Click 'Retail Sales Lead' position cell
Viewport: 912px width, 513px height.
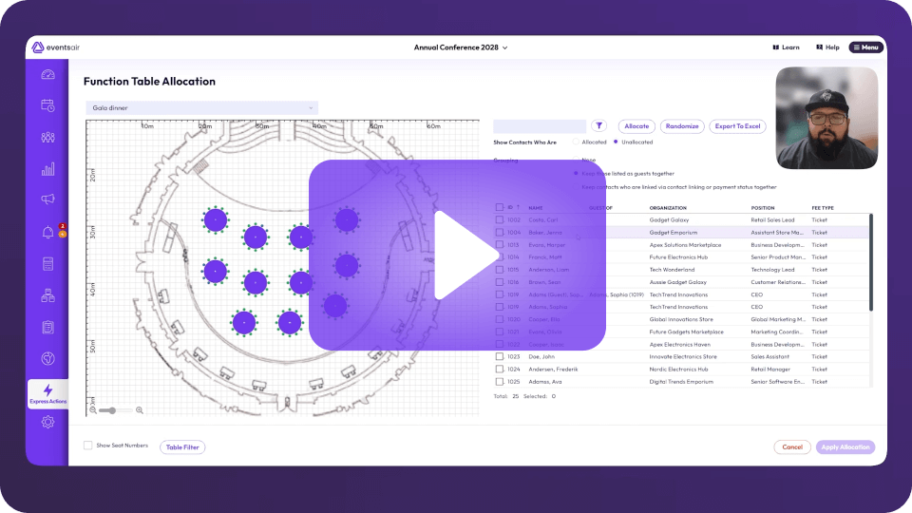[772, 219]
